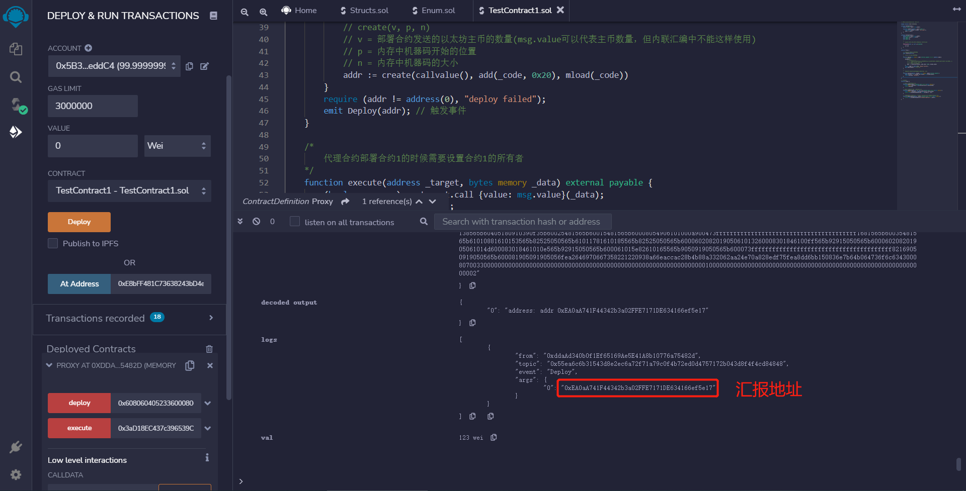Close the TestContract1.sol tab
966x491 pixels.
coord(560,10)
